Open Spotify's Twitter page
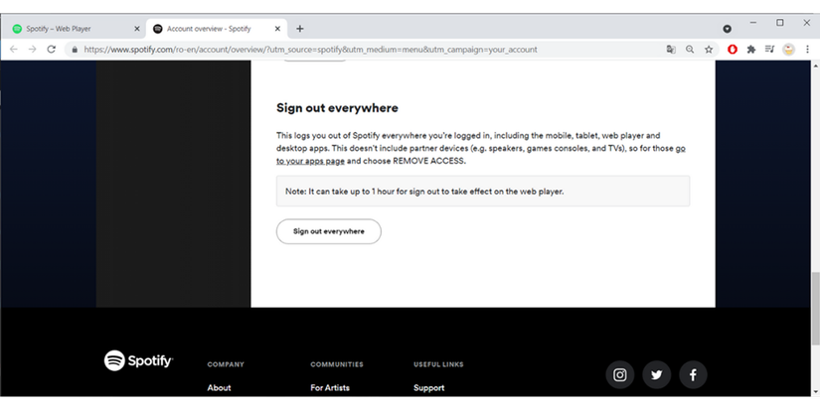This screenshot has width=820, height=410. point(656,374)
